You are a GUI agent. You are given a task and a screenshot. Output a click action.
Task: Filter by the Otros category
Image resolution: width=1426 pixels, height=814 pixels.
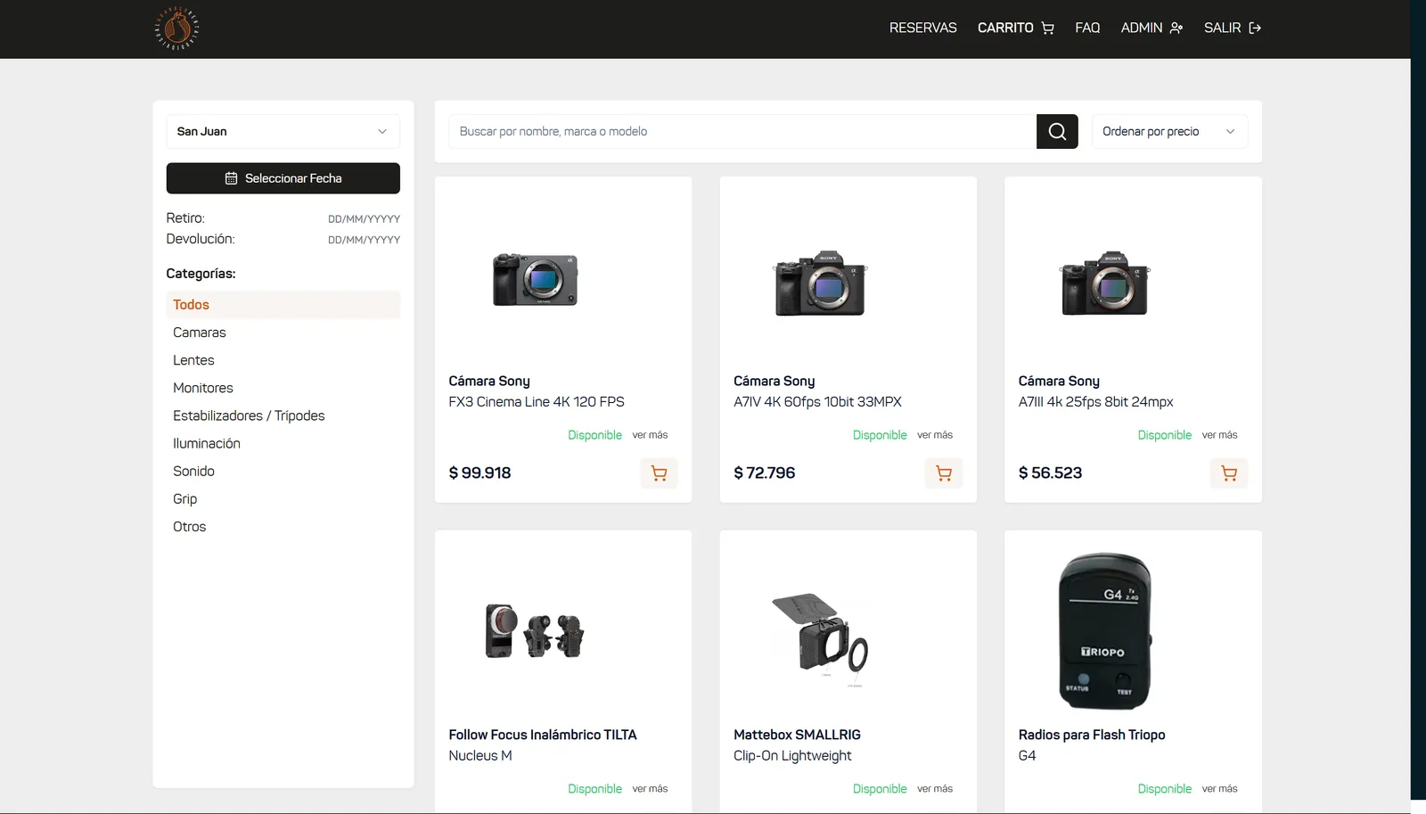pos(189,527)
